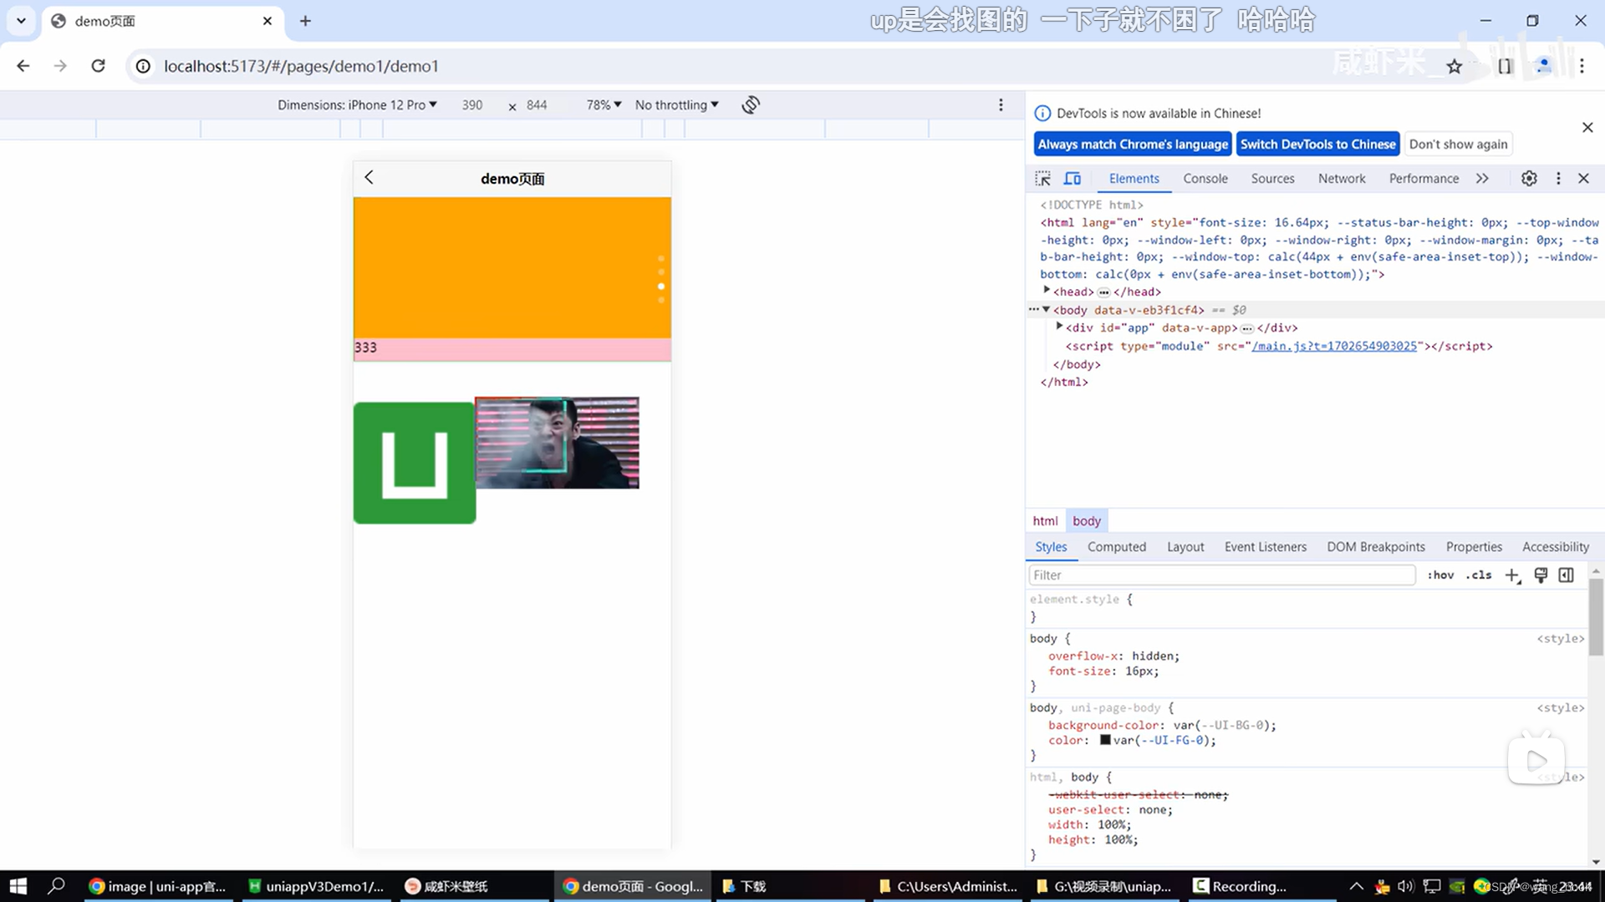
Task: Open DevTools settings gear
Action: coord(1529,178)
